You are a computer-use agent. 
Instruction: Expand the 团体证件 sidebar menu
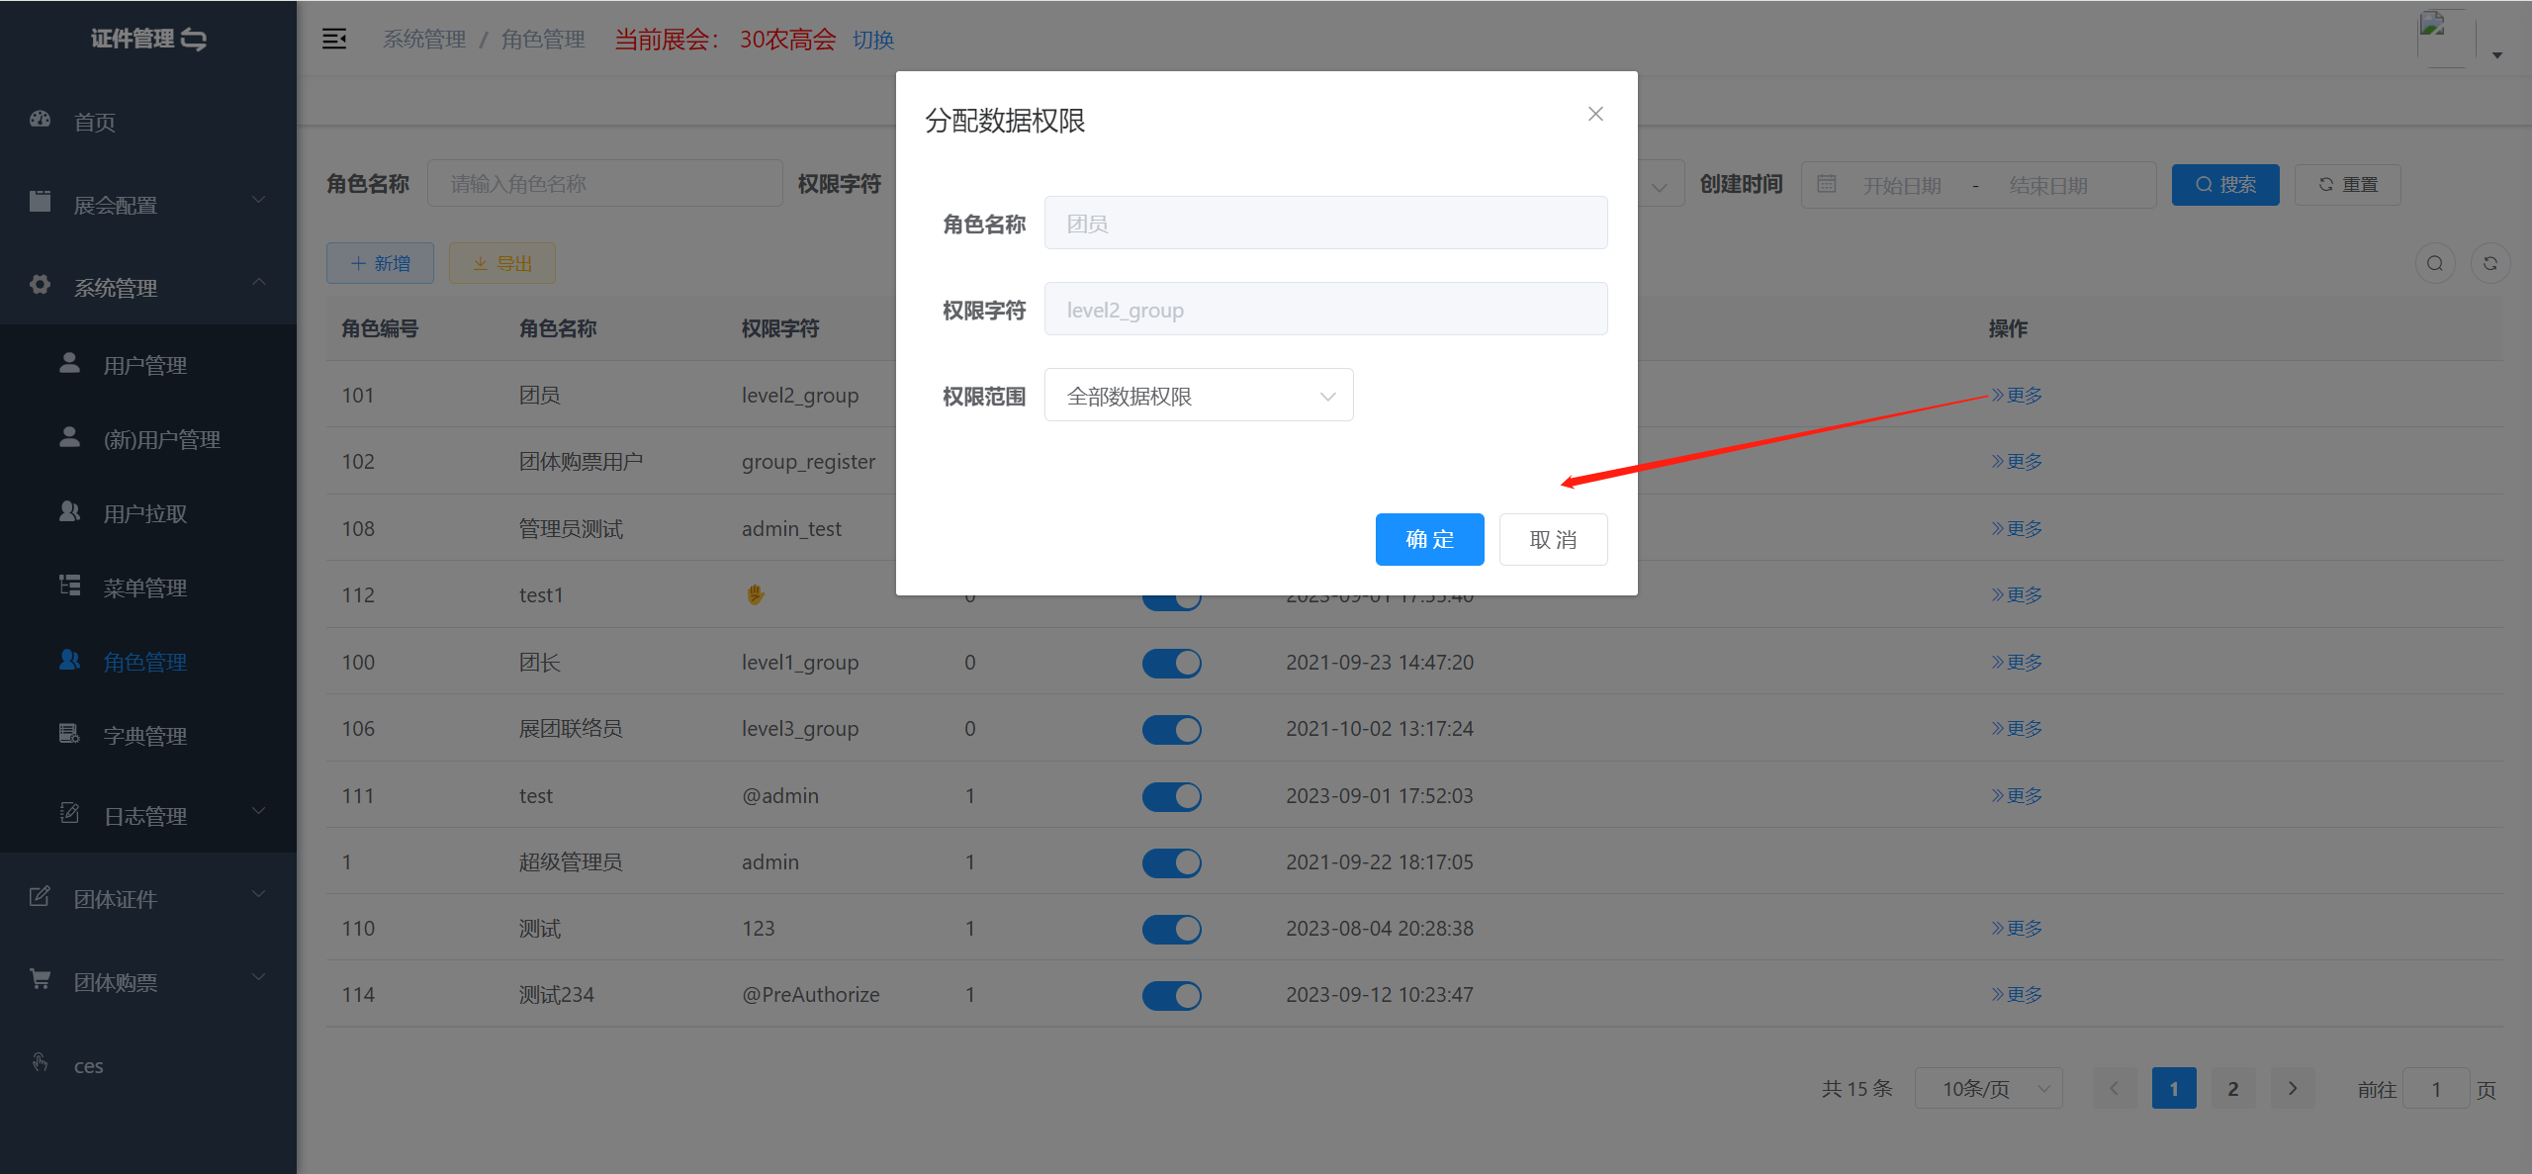(x=259, y=895)
